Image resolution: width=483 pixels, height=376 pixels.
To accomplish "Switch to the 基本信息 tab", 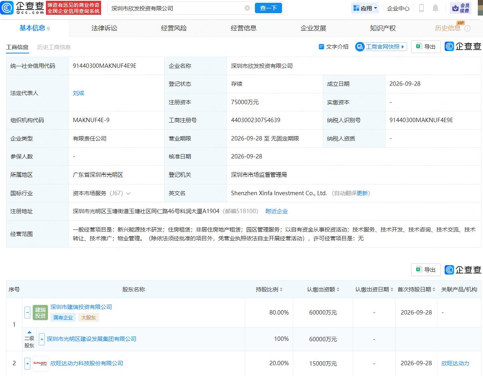I will [34, 28].
